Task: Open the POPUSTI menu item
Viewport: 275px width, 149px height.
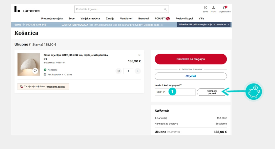Action: click(160, 18)
